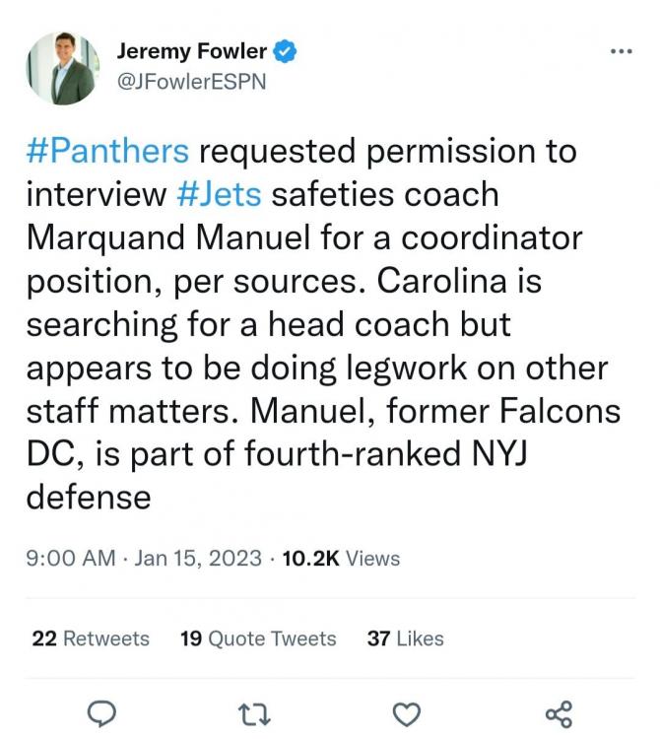View the 22 Retweets list

pyautogui.click(x=91, y=638)
